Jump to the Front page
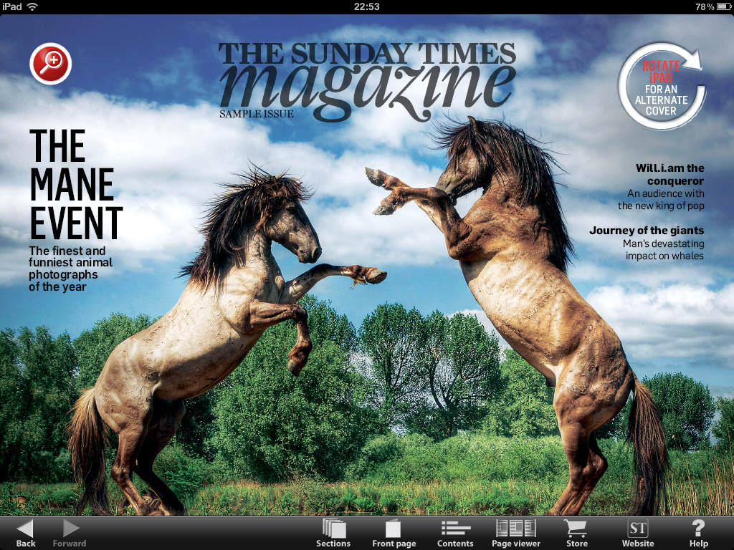Screen dimensions: 734x550 [x=394, y=533]
